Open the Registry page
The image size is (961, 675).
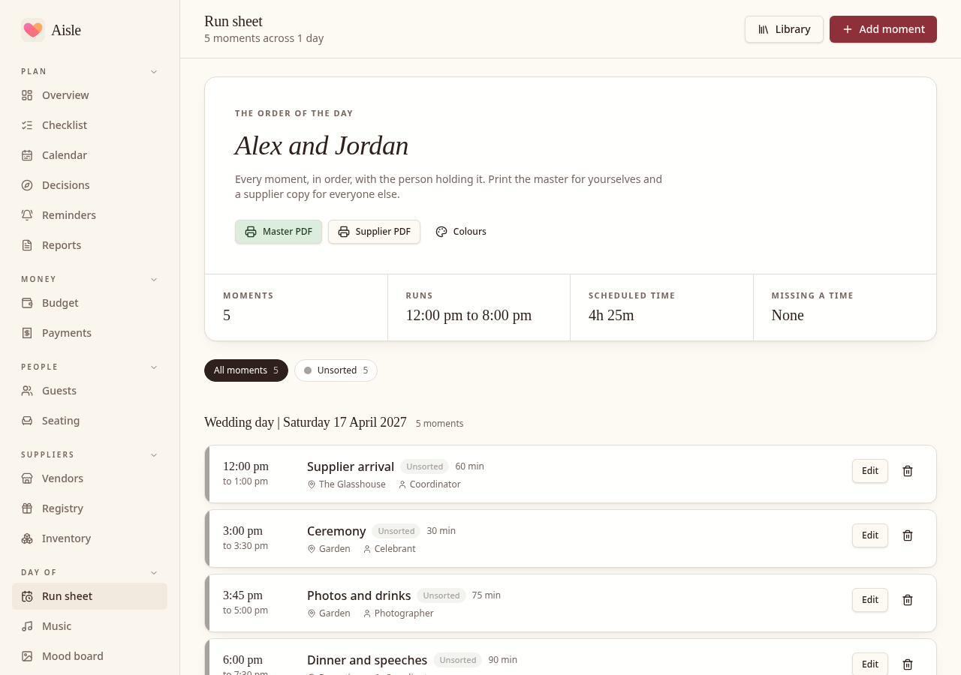pos(89,508)
